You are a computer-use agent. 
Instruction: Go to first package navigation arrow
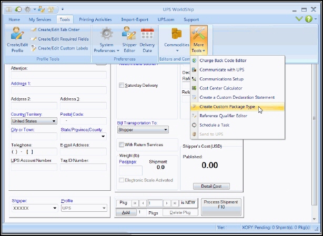pos(135,203)
